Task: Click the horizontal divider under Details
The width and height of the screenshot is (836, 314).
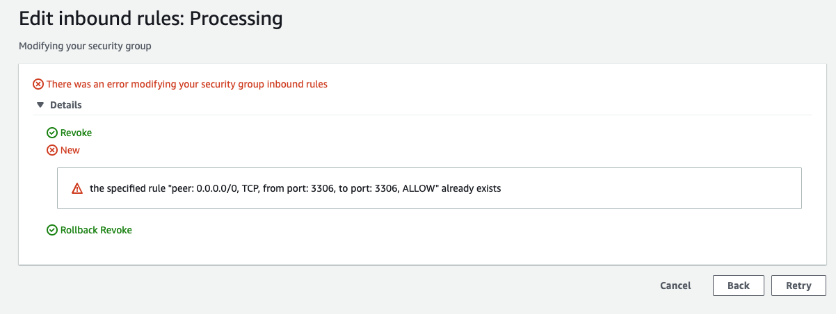Action: (x=423, y=115)
